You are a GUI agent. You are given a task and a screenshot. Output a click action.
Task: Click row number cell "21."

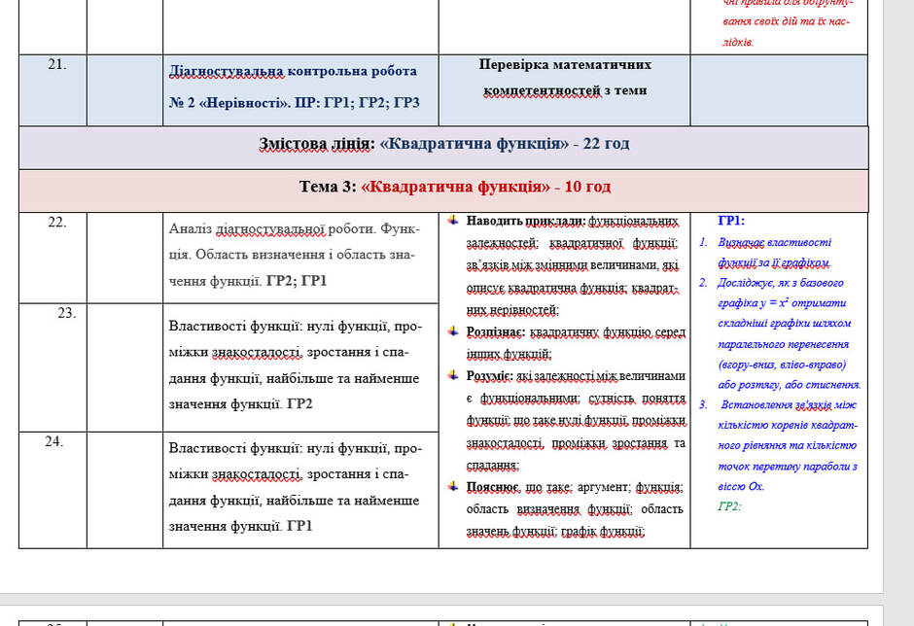point(53,89)
